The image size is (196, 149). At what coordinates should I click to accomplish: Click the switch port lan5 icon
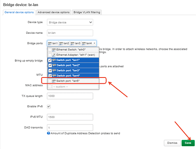54,81
